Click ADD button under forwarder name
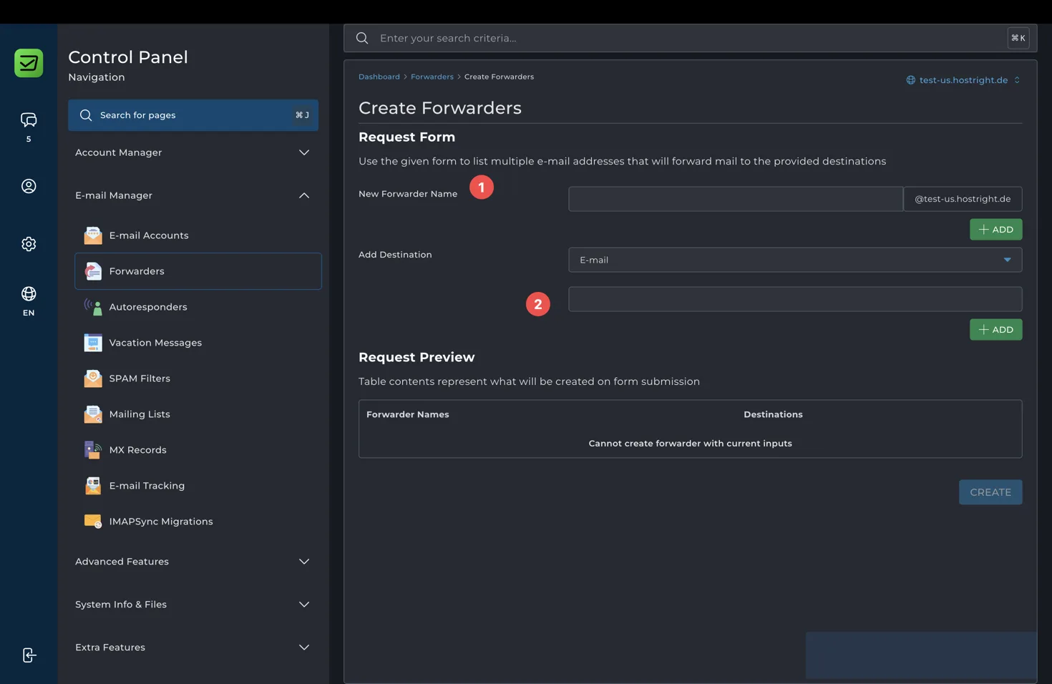Image resolution: width=1052 pixels, height=684 pixels. (x=995, y=230)
